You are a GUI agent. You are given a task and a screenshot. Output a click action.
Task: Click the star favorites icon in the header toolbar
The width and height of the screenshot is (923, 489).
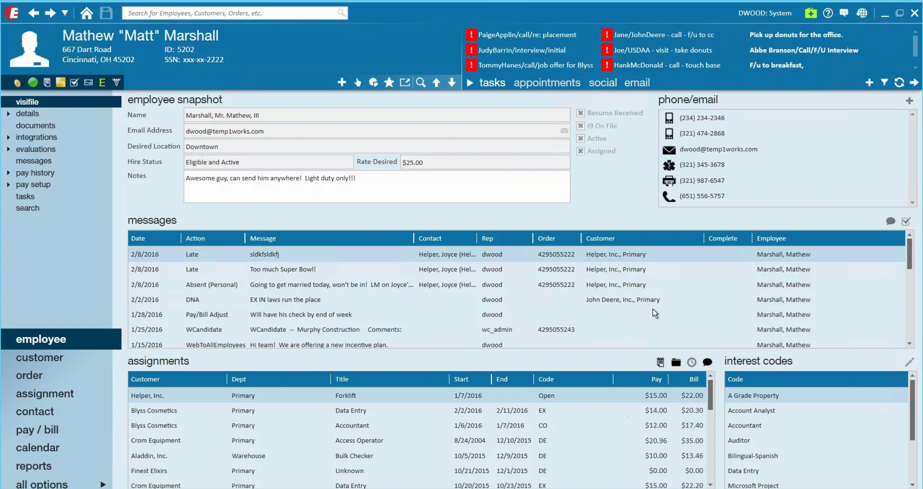pyautogui.click(x=389, y=83)
